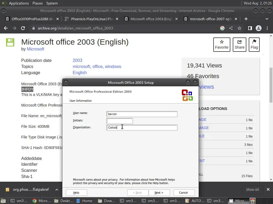Toggle Chrome's side panel icon
Screen dimensions: 273x204
coord(250,28)
